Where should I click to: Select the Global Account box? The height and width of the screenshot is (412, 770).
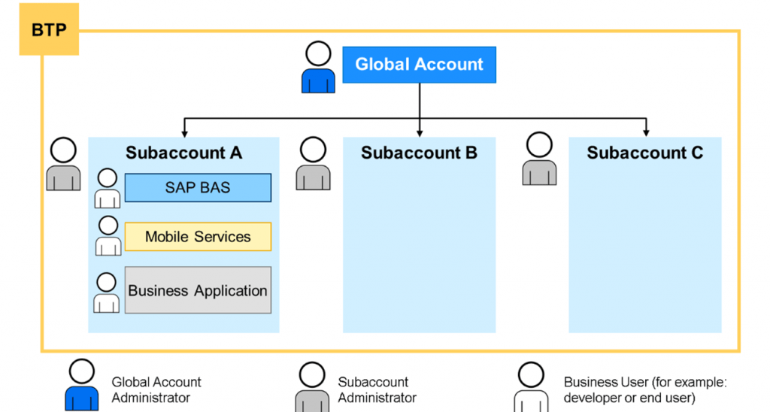point(419,65)
